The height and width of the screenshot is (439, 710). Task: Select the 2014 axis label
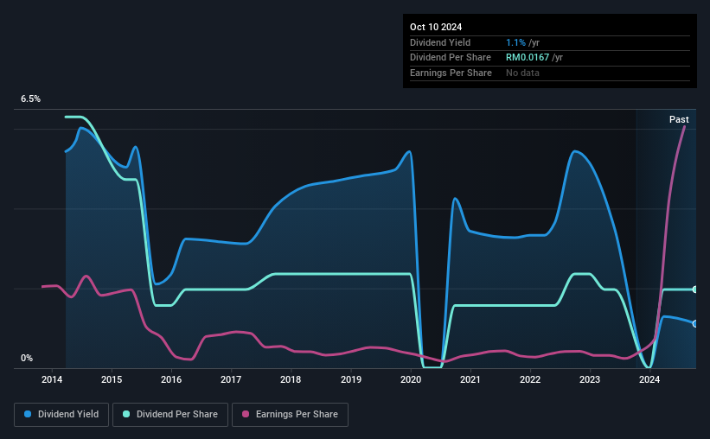coord(52,379)
